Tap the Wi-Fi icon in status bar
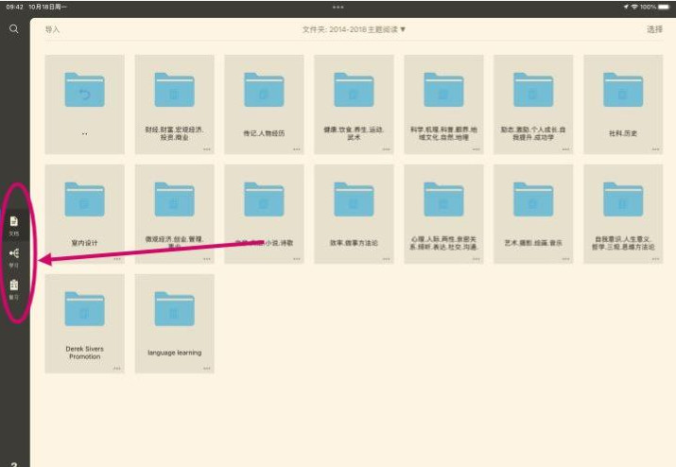 tap(634, 7)
